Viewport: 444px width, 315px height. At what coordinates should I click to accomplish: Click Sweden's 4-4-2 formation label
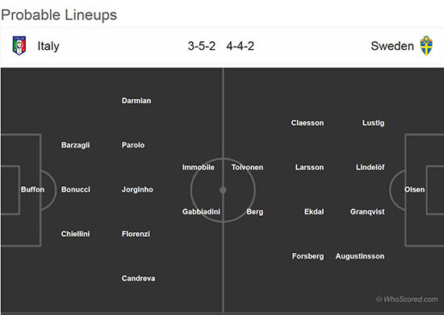pyautogui.click(x=240, y=46)
